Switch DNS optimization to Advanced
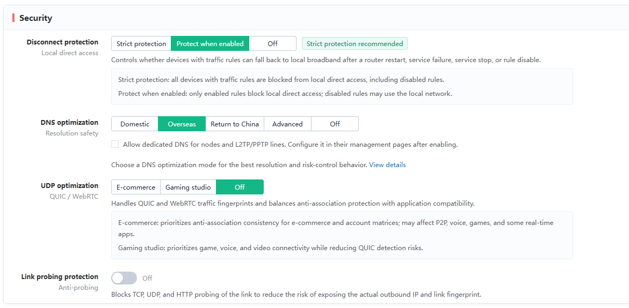This screenshot has height=308, width=629. pos(287,124)
